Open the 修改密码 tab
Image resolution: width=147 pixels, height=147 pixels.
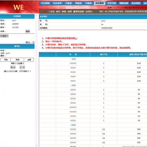[x=136, y=3]
